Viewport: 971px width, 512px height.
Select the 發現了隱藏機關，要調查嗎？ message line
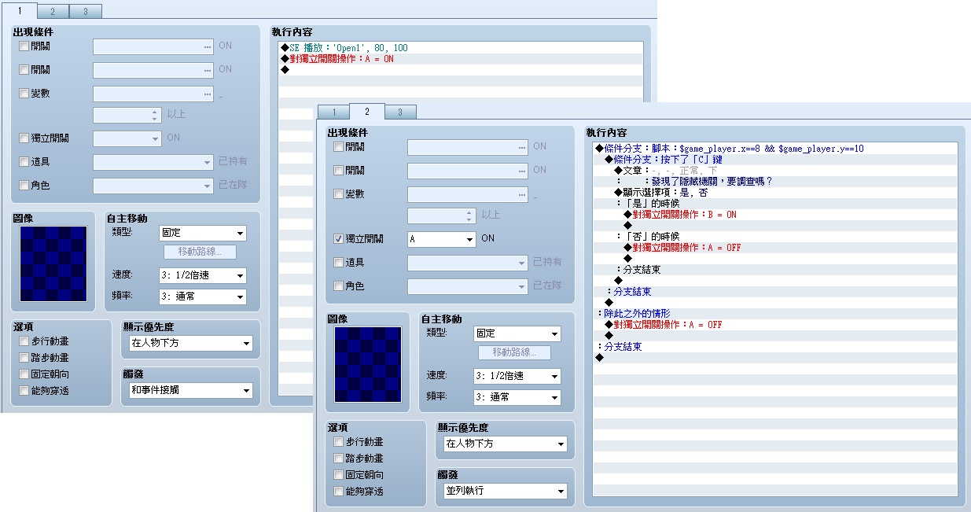click(x=774, y=182)
